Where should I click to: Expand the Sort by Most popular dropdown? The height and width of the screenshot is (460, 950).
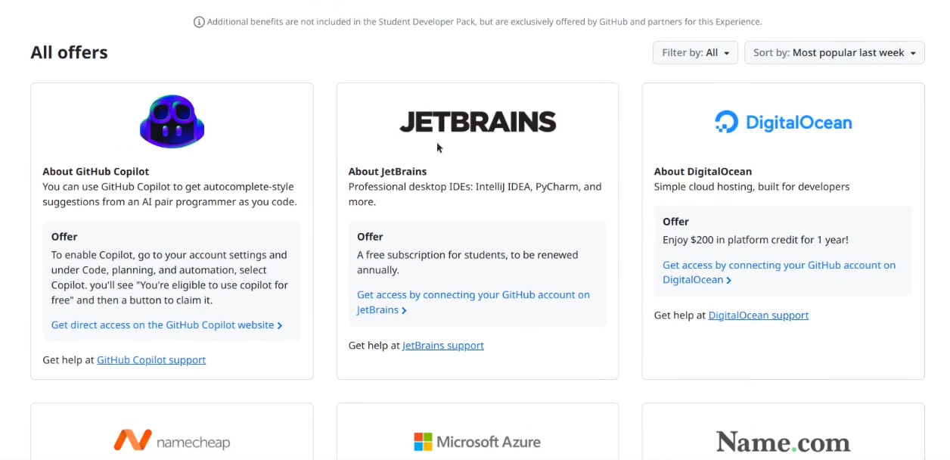(834, 53)
